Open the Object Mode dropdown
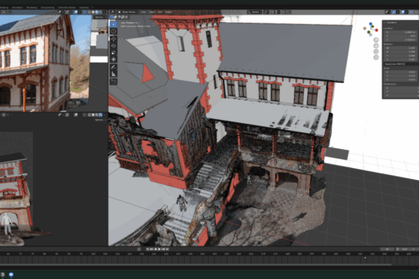 coord(128,13)
